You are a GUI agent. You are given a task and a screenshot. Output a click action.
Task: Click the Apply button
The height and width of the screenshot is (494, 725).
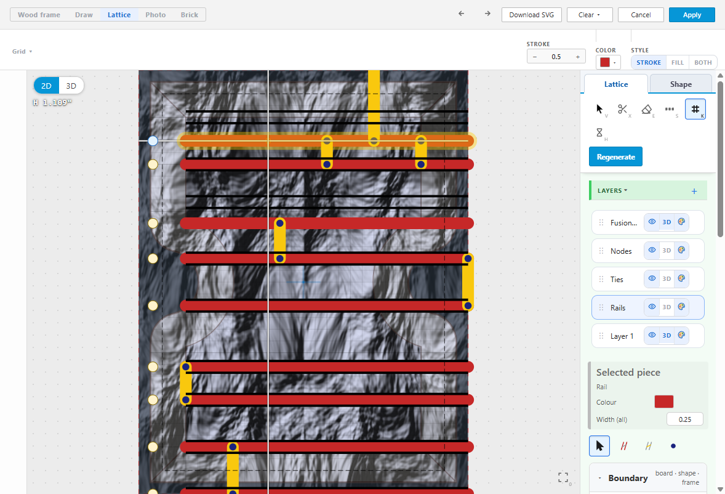tap(692, 15)
